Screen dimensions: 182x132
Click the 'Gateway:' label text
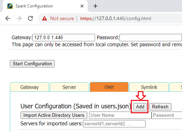coord(22,37)
